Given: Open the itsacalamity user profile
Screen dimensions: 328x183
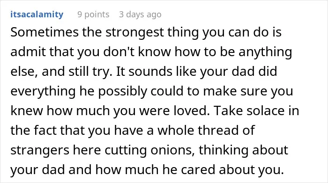Looking at the screenshot, I should [37, 15].
